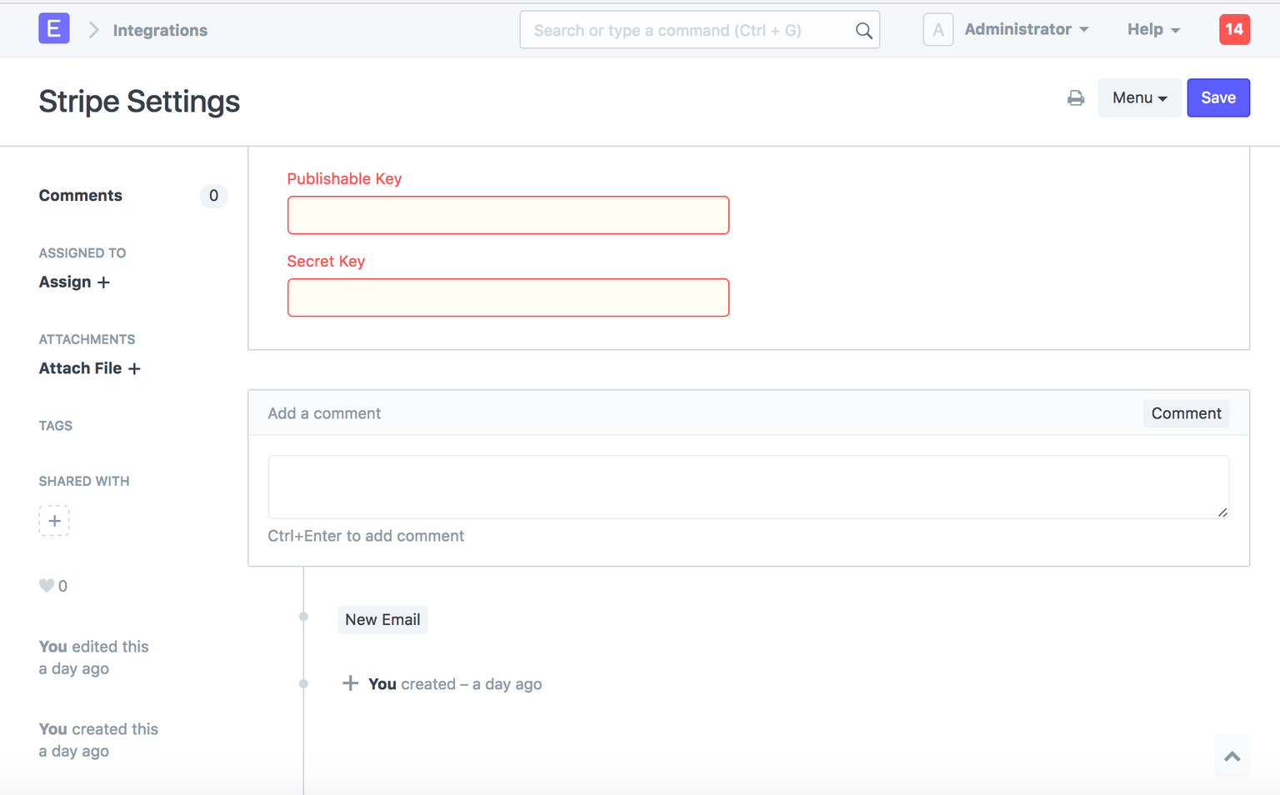Click the print icon near Menu
Viewport: 1280px width, 795px height.
[1076, 97]
